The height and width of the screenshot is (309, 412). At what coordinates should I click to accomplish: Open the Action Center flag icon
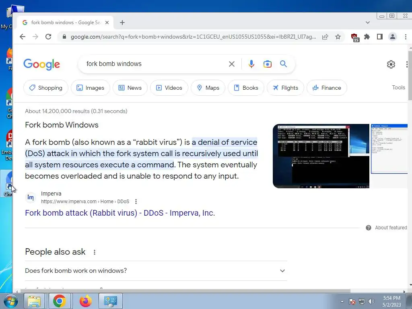tap(352, 301)
